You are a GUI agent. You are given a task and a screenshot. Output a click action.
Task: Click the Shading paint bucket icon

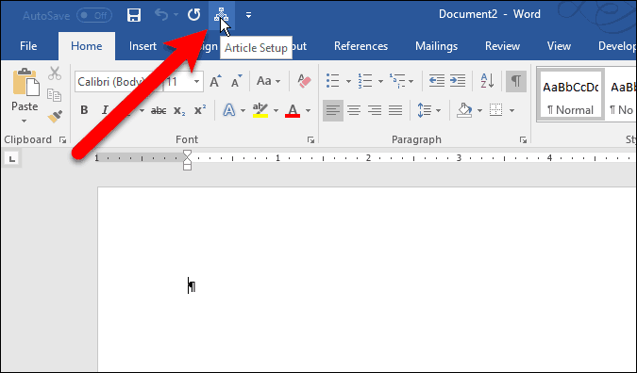(464, 110)
